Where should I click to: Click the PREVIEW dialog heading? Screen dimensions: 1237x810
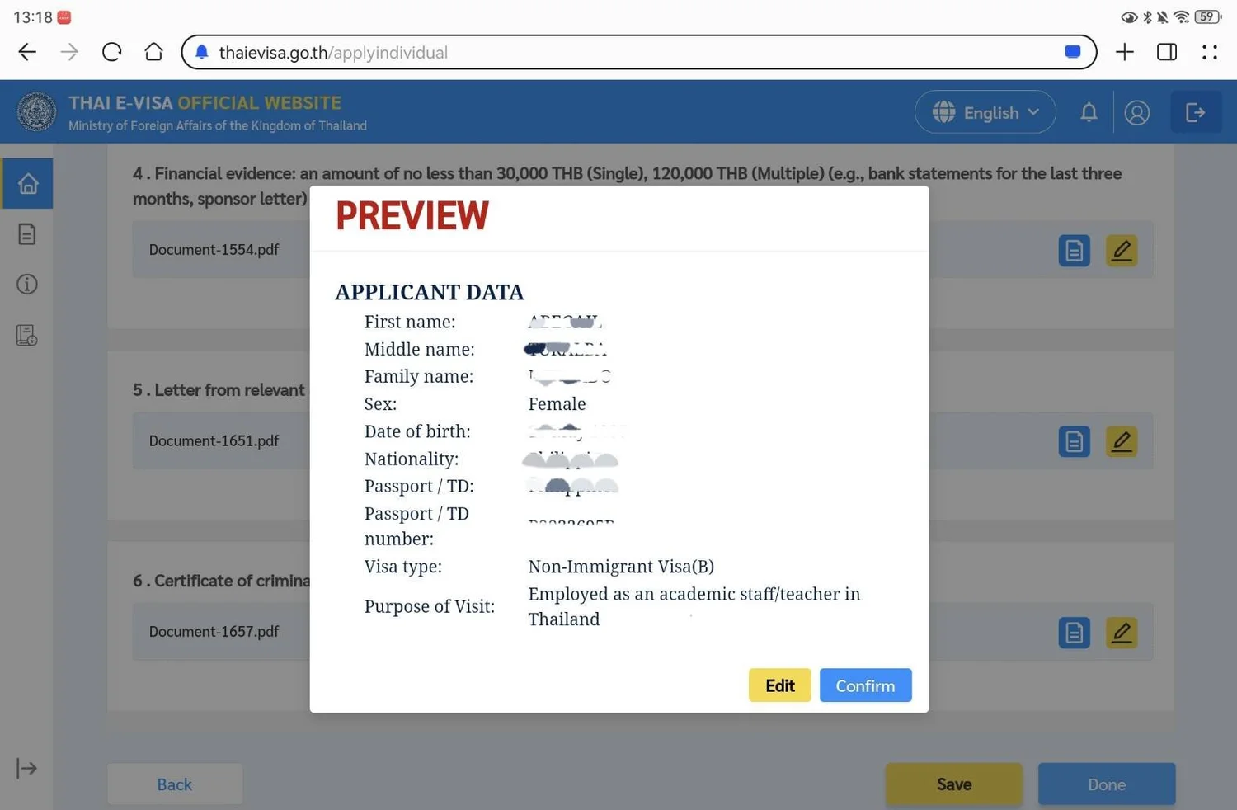(412, 216)
